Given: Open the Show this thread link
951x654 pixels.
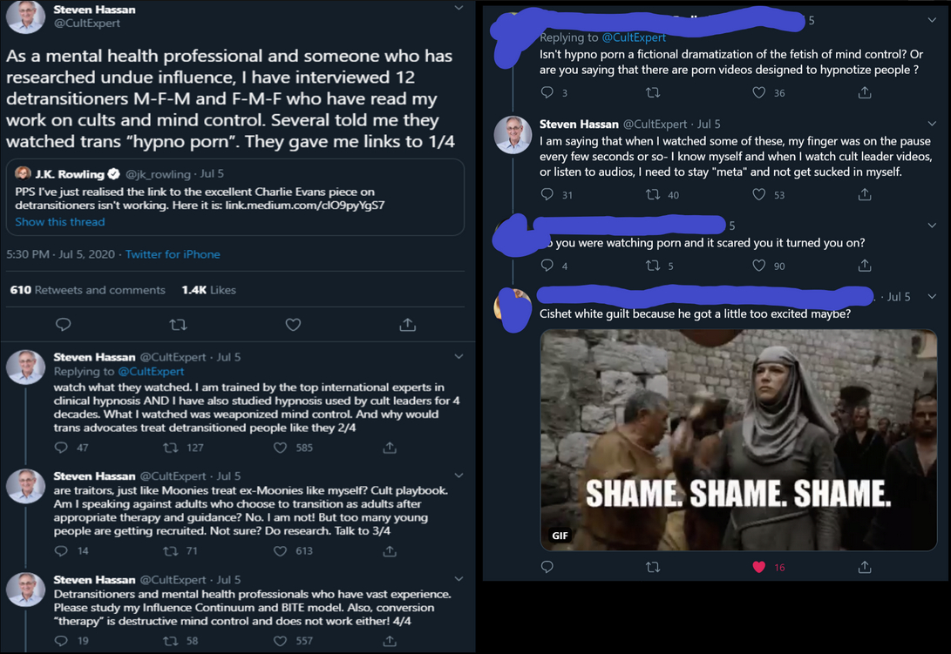Looking at the screenshot, I should tap(59, 222).
